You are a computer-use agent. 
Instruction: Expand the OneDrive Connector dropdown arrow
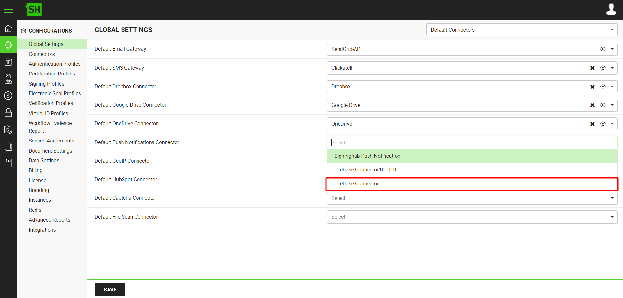[x=612, y=124]
